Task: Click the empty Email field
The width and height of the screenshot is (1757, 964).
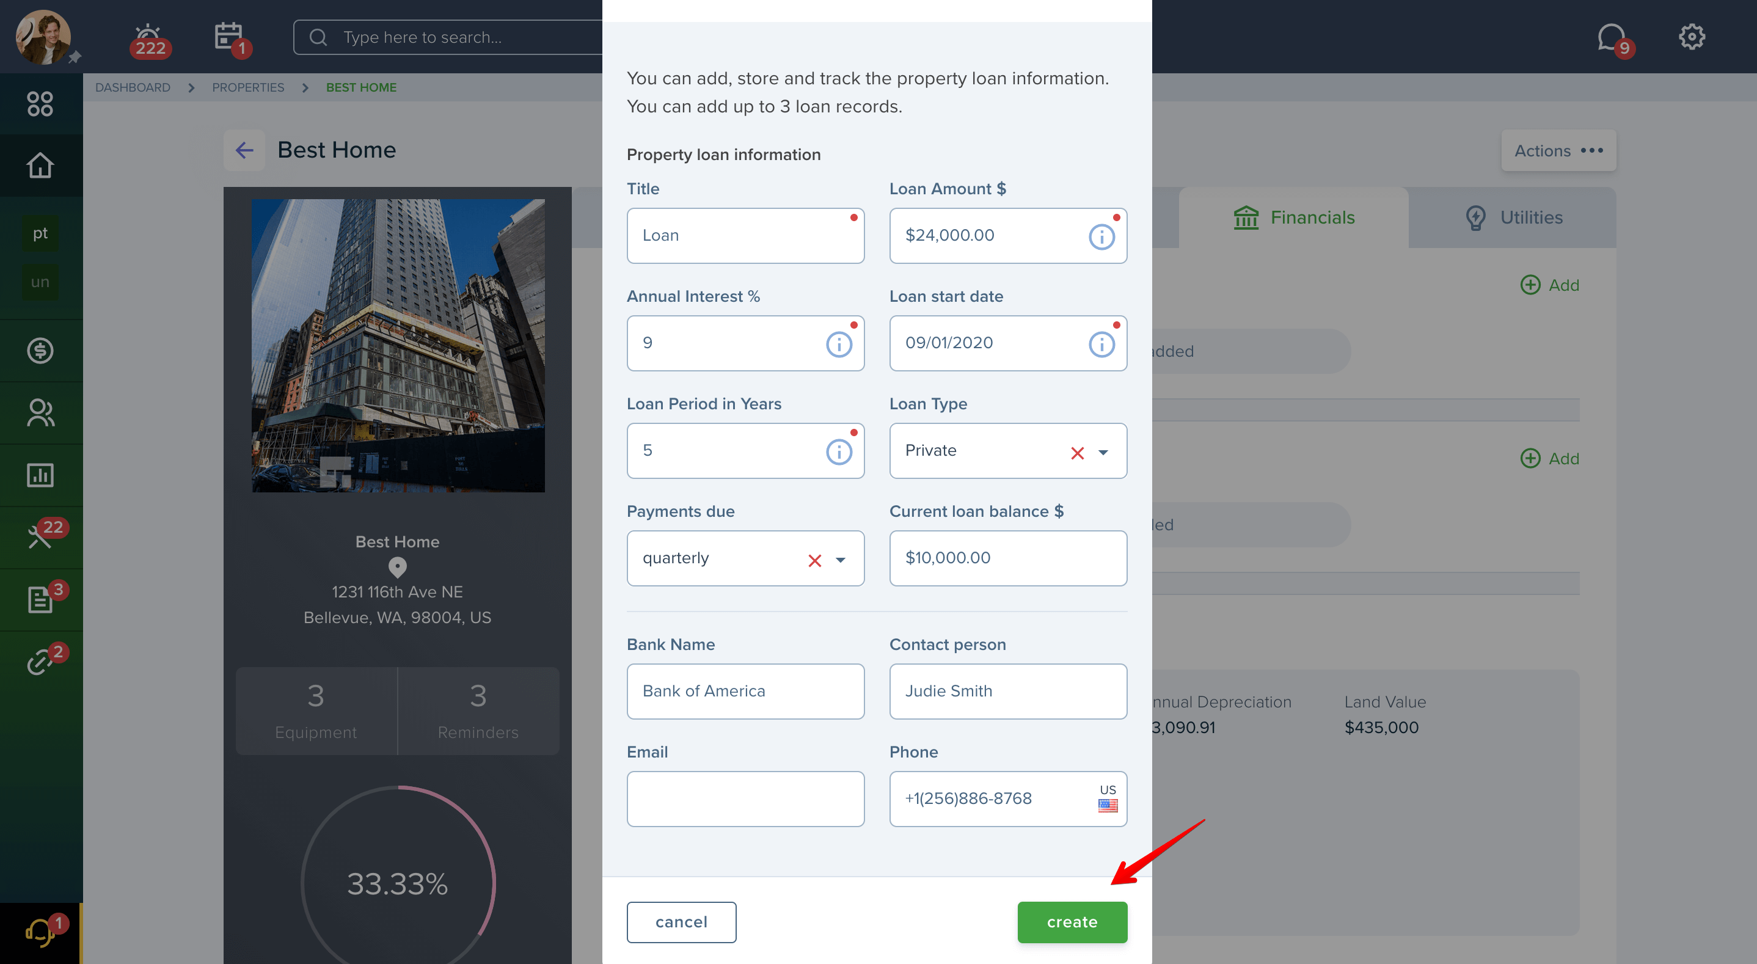Action: (x=745, y=799)
